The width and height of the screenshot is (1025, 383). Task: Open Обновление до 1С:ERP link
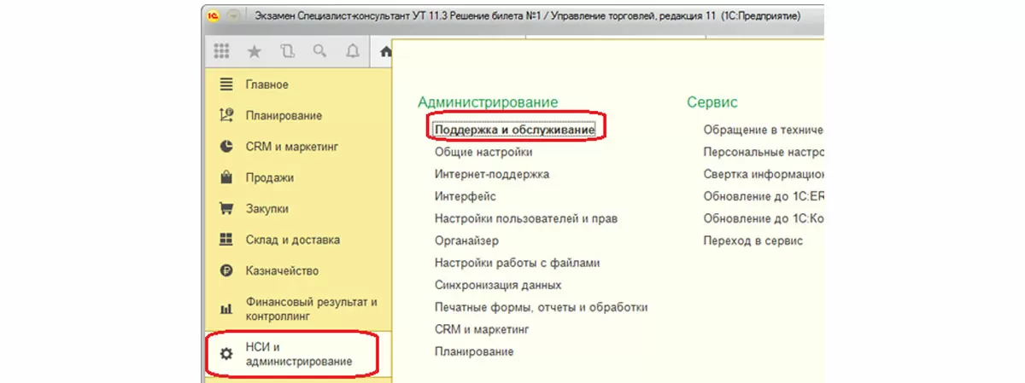[x=763, y=196]
